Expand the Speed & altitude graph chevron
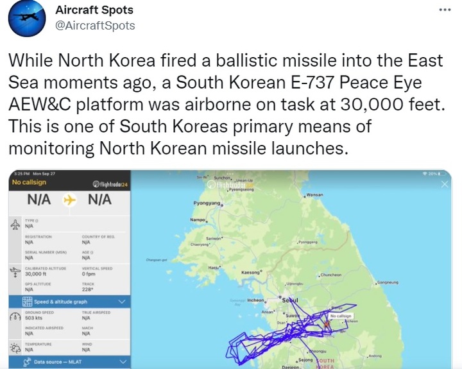462x369 pixels. (x=122, y=301)
